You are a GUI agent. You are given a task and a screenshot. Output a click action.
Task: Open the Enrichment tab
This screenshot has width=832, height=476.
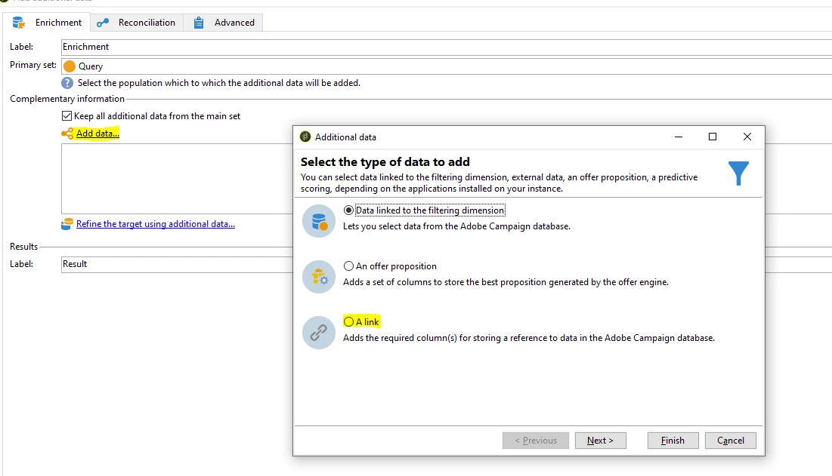click(47, 22)
